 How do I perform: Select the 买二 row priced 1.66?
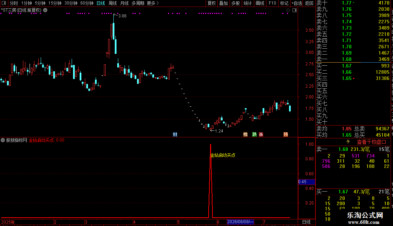(353, 72)
